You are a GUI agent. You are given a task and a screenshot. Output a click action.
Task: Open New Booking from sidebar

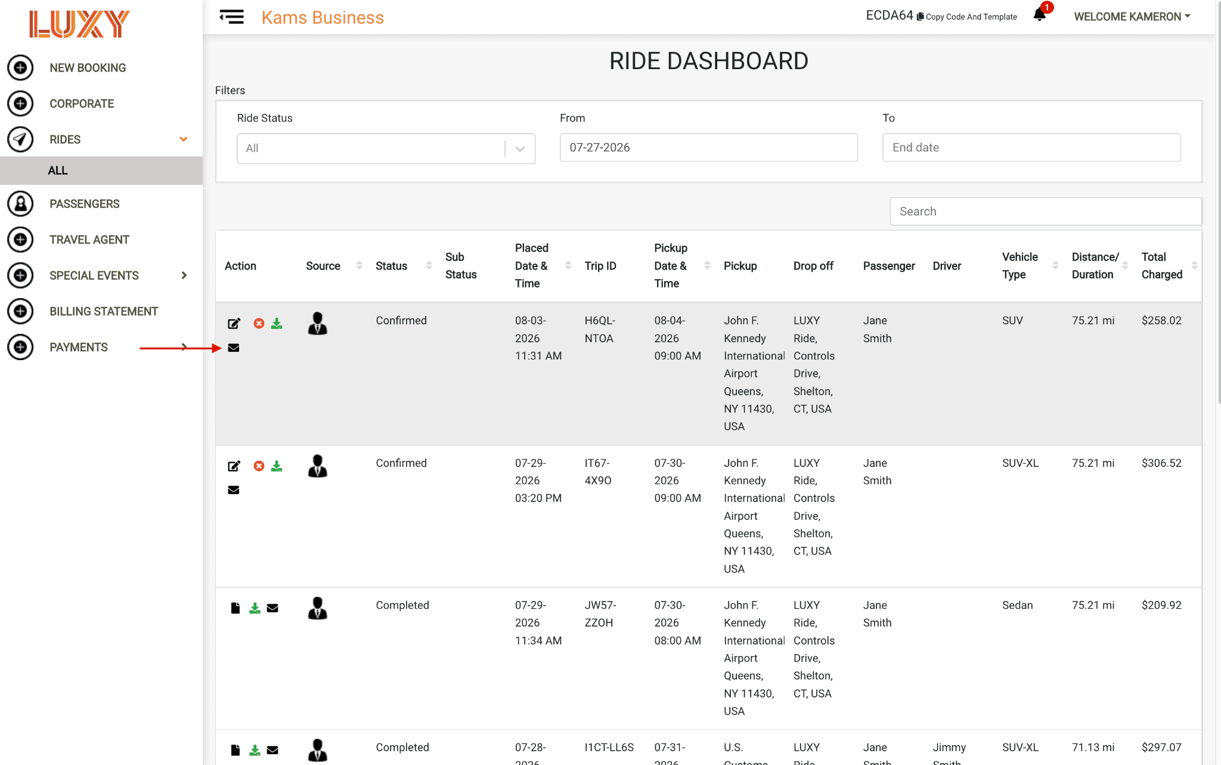(x=88, y=68)
